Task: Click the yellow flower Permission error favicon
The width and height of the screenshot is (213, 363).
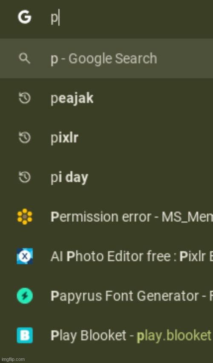Action: tap(25, 217)
